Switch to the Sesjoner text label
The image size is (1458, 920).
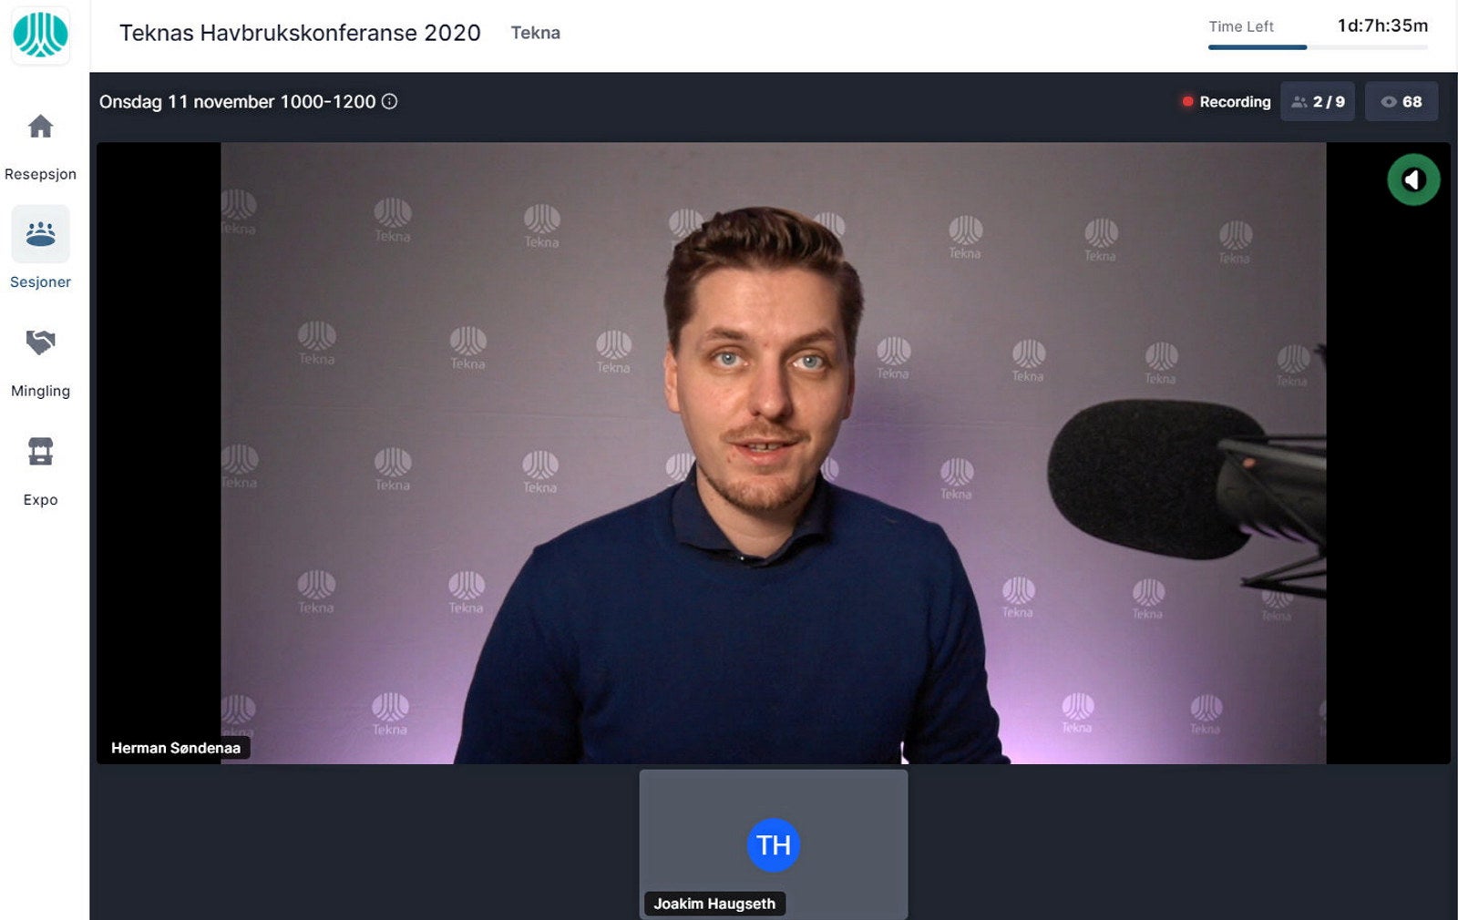[40, 282]
